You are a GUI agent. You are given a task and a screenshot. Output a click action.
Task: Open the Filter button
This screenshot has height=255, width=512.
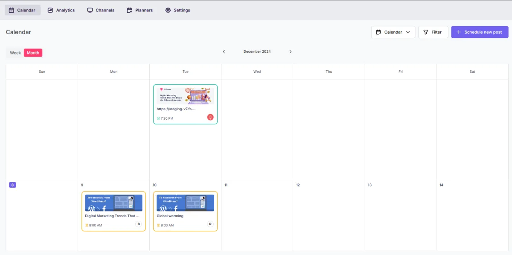[433, 32]
